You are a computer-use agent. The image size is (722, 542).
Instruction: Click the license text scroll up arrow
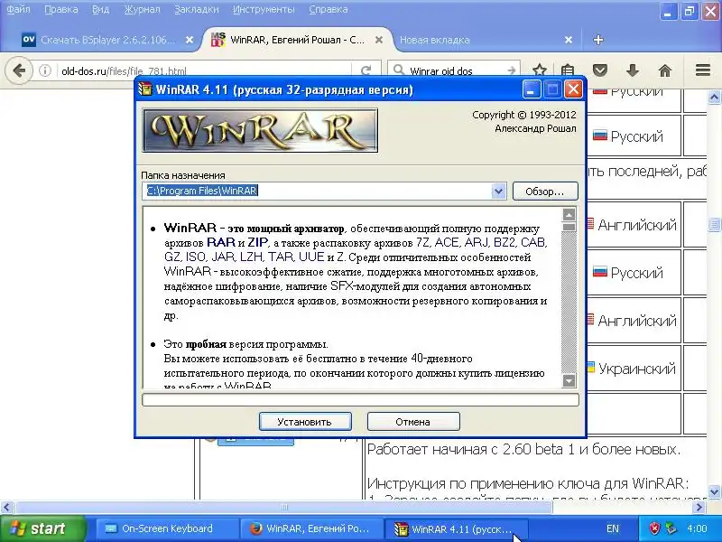click(569, 215)
